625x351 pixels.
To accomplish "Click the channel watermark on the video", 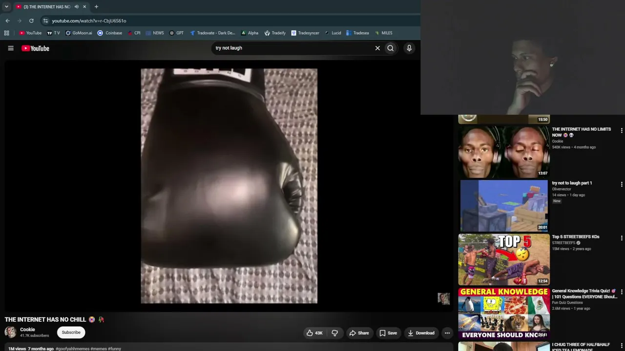I will click(x=444, y=298).
